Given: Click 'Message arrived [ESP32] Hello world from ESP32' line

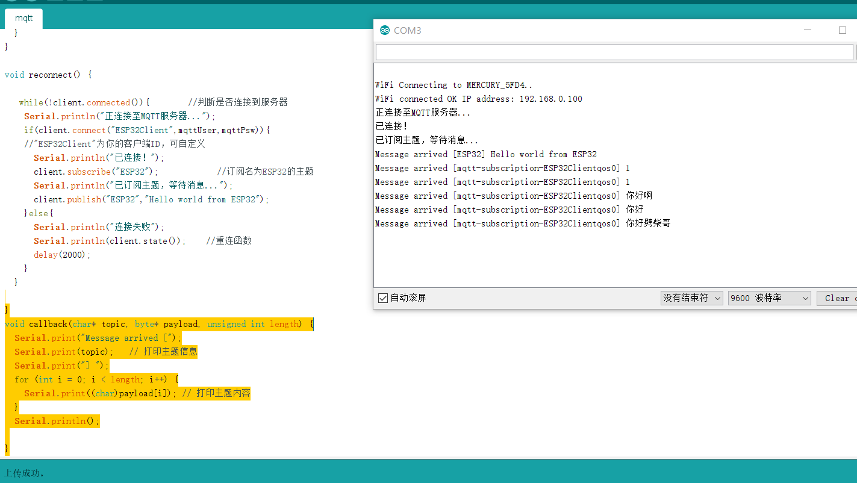Looking at the screenshot, I should click(486, 154).
